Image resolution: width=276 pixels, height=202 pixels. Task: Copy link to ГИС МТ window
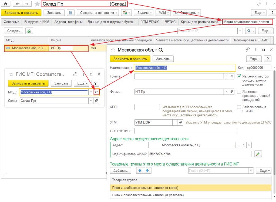pos(75,74)
